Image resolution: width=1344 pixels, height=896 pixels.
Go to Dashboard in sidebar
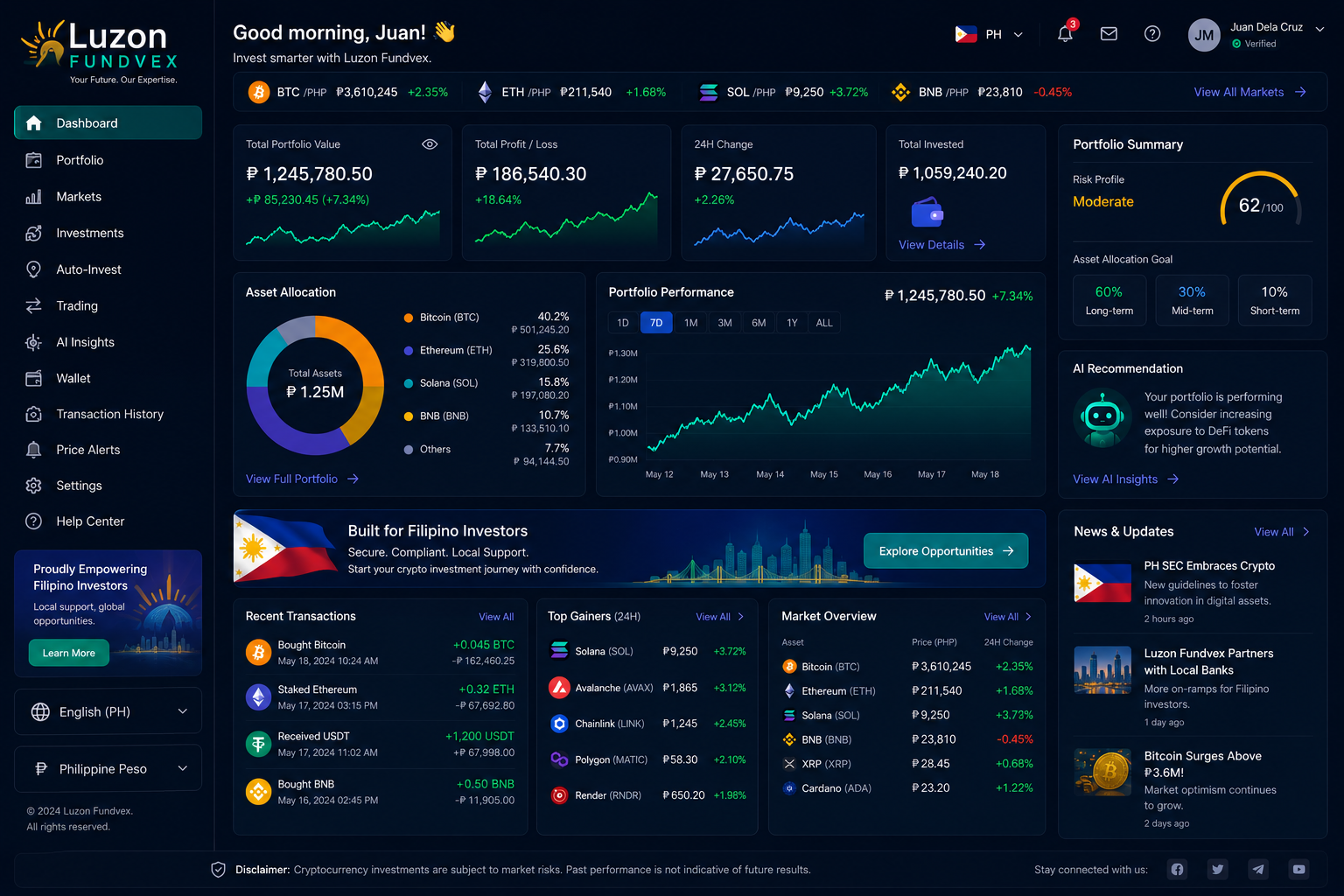[x=108, y=122]
